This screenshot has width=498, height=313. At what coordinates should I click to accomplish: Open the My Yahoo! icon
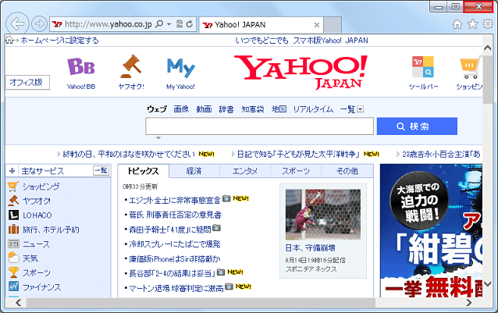[181, 68]
